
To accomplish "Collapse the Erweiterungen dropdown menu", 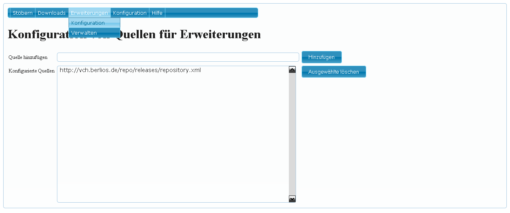I will tap(89, 13).
